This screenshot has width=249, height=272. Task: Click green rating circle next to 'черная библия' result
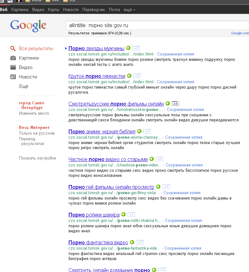139,131
